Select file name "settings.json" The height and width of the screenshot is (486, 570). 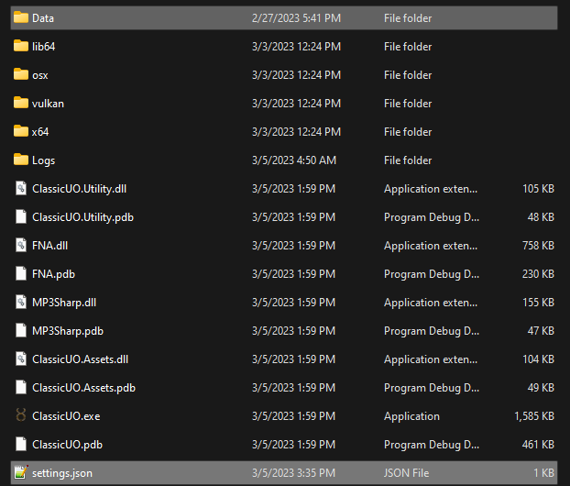(62, 473)
